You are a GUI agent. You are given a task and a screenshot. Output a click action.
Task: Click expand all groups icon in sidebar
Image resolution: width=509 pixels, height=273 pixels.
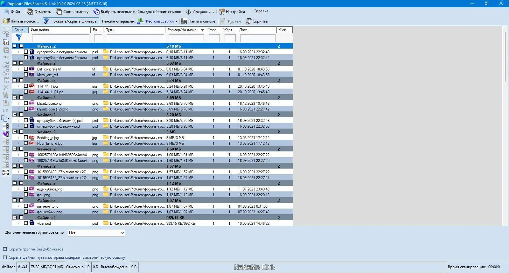[x=6, y=42]
